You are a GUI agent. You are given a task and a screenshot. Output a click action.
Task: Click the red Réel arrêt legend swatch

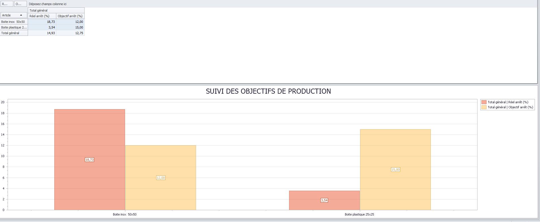484,102
